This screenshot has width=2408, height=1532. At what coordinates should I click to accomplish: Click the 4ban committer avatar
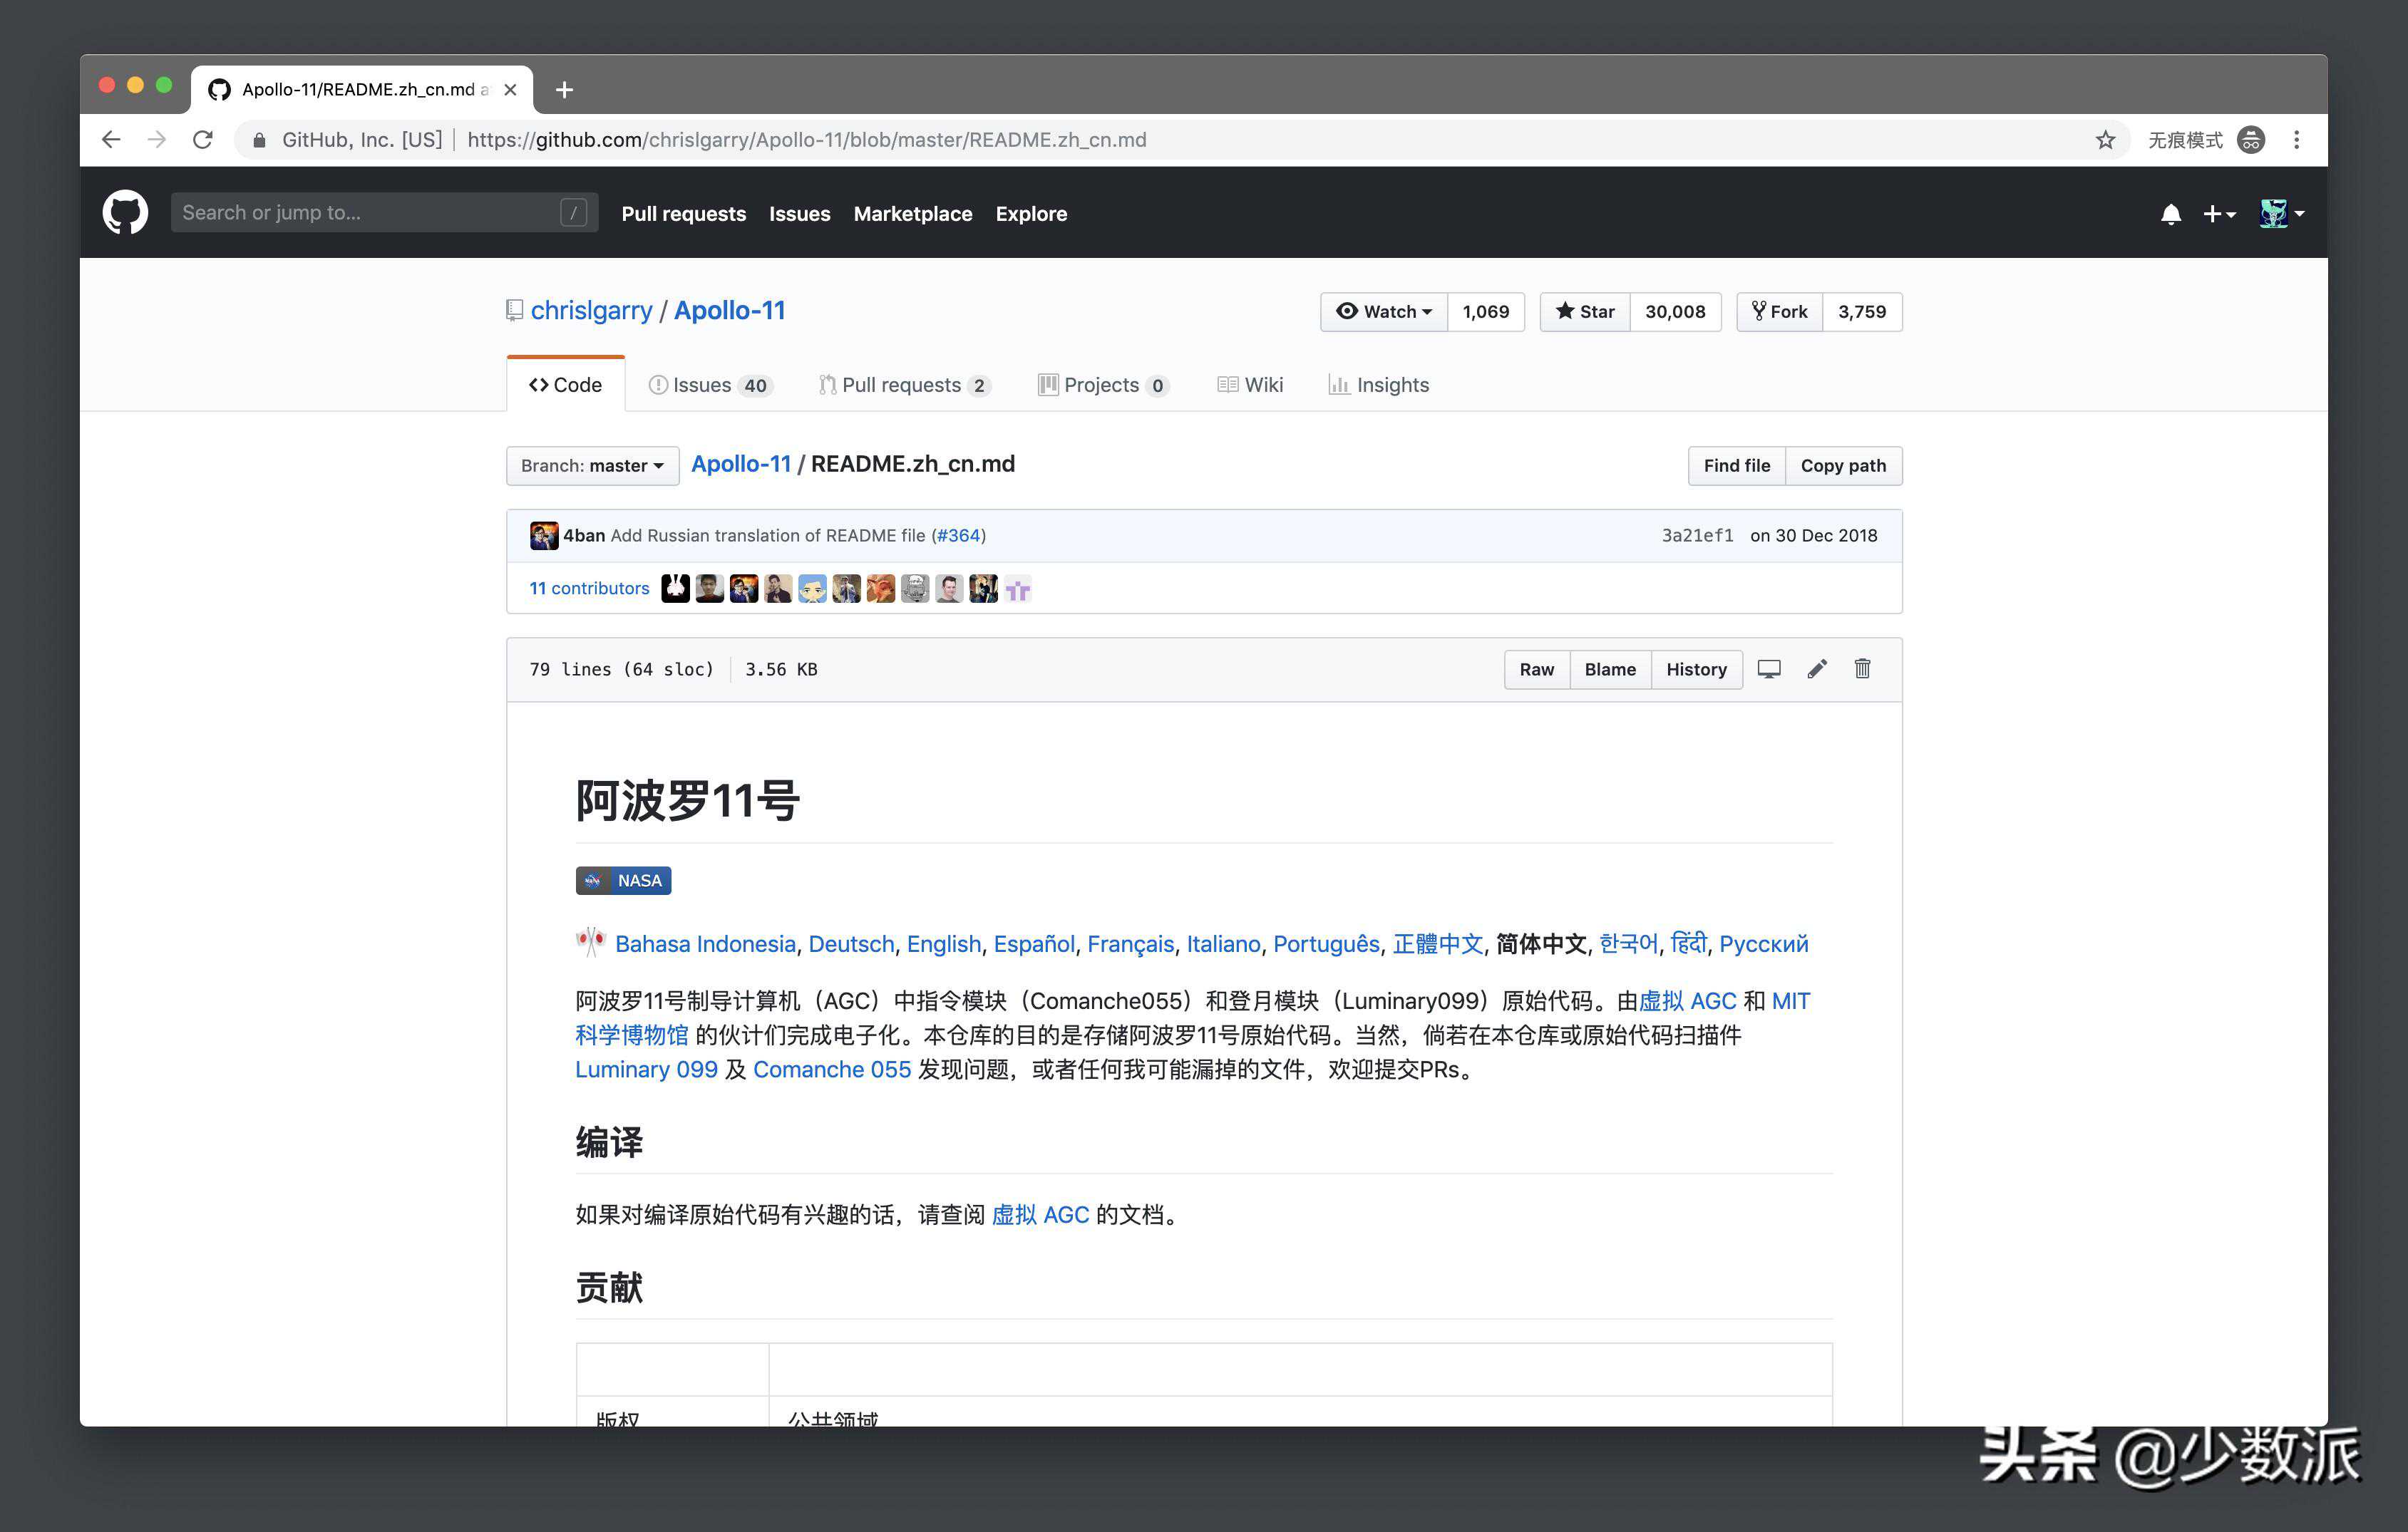click(x=543, y=536)
